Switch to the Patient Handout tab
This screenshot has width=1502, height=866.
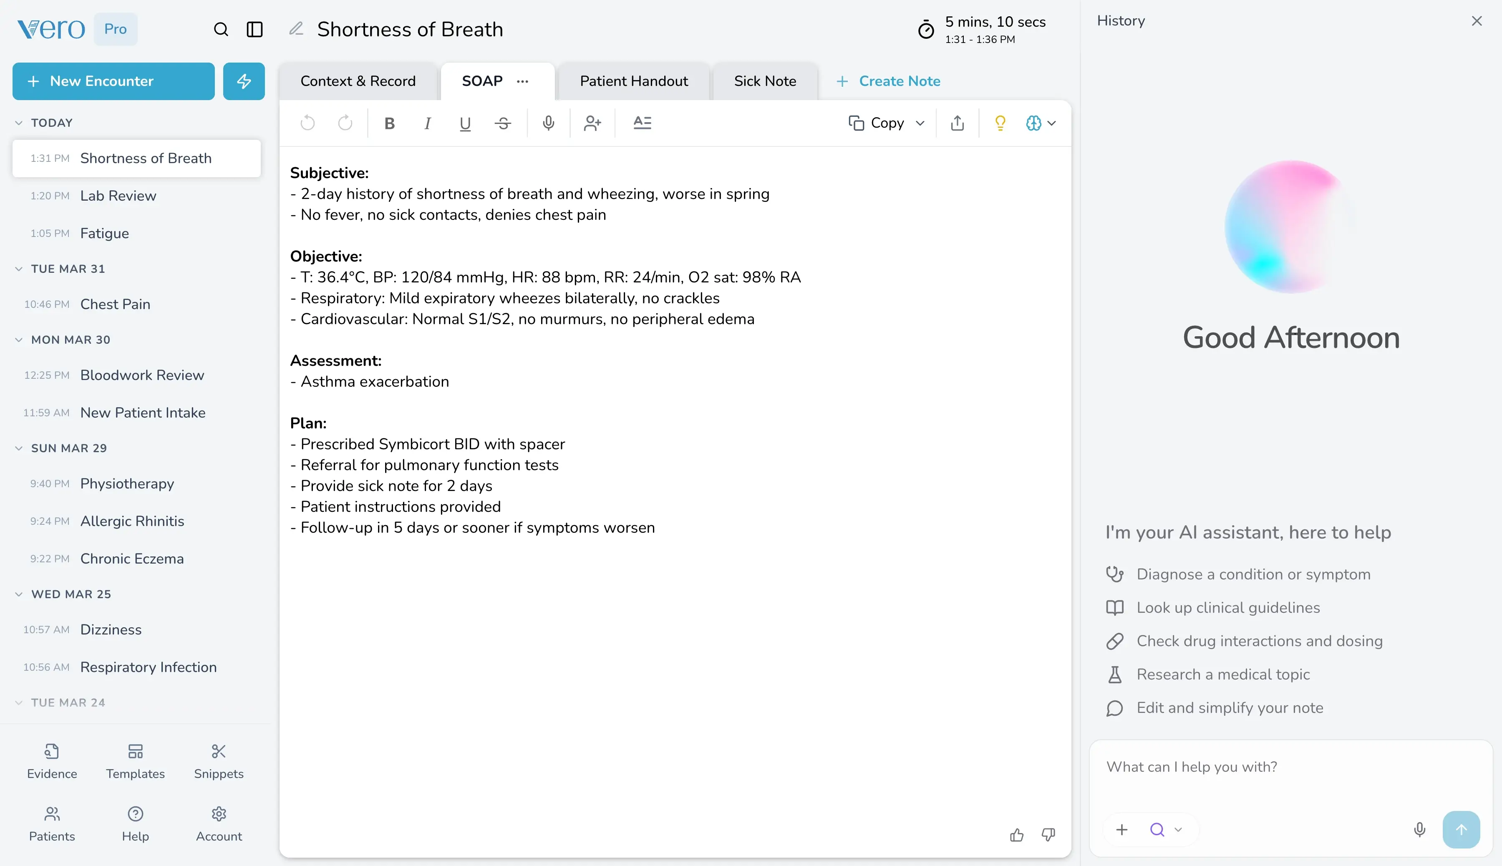(633, 81)
